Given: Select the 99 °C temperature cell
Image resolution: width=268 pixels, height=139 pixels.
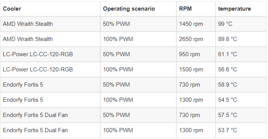Looking at the screenshot, I should [x=241, y=24].
